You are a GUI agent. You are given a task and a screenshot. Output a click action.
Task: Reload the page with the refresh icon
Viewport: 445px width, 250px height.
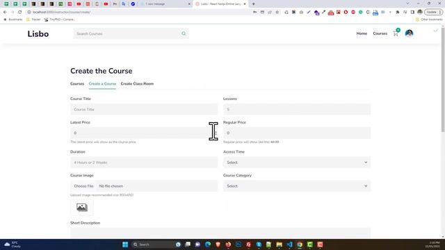point(20,12)
